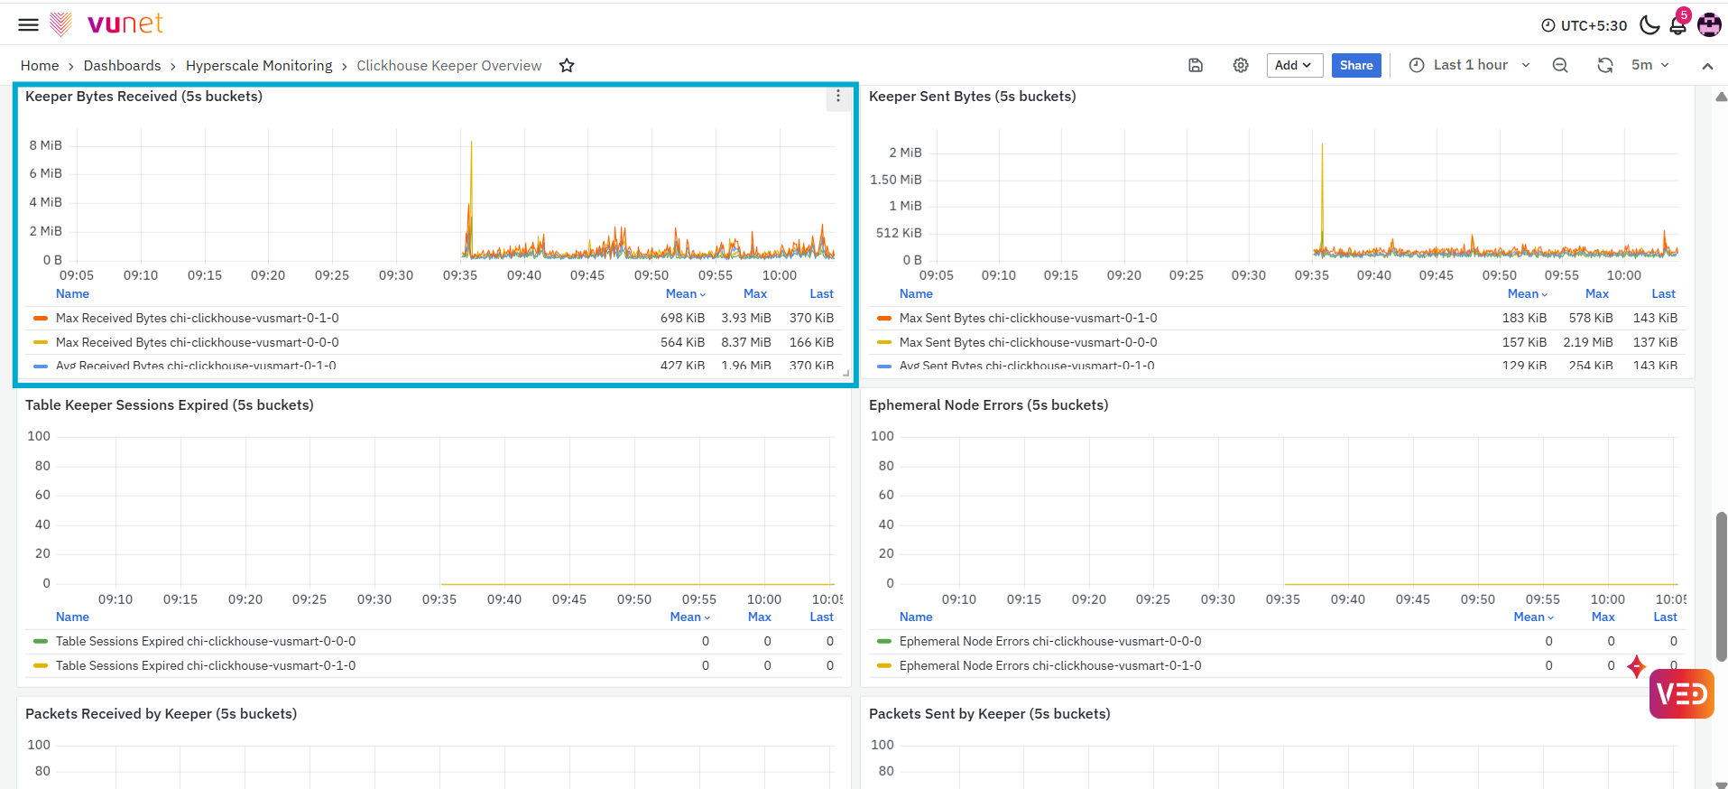Open the Last 1 hour time picker
The width and height of the screenshot is (1728, 789).
(x=1470, y=65)
